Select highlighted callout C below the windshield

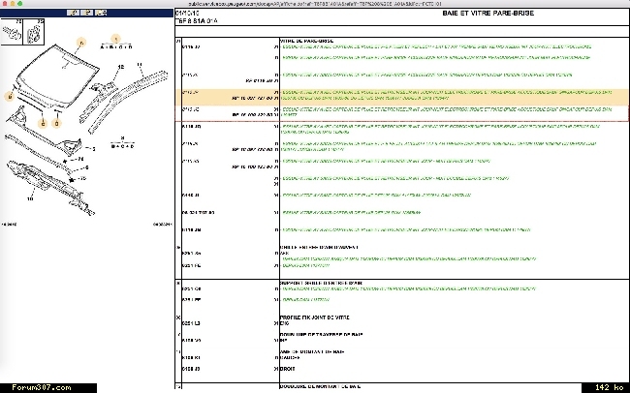point(43,124)
